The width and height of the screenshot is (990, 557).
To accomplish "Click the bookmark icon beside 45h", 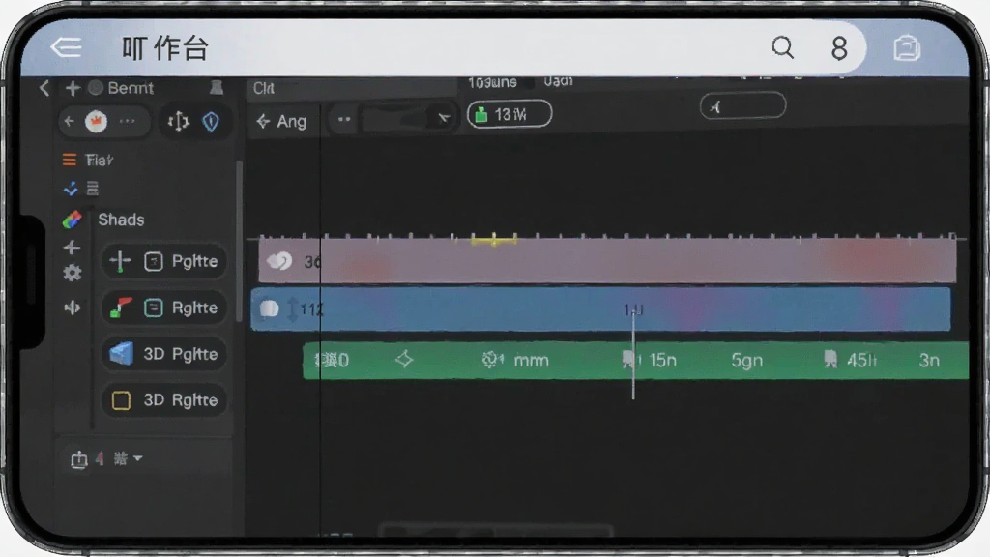I will coord(830,360).
